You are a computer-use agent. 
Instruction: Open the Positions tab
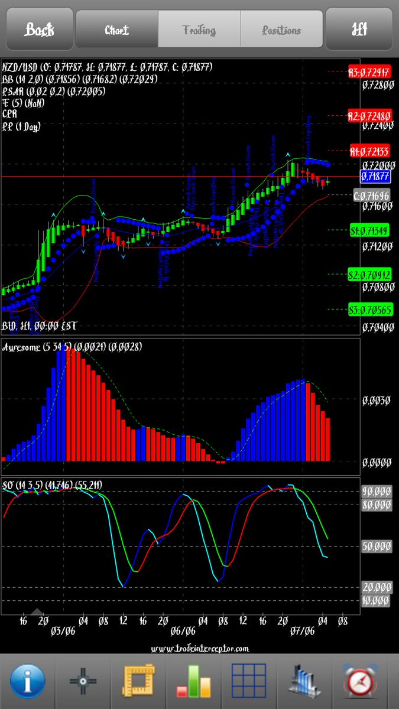coord(282,30)
